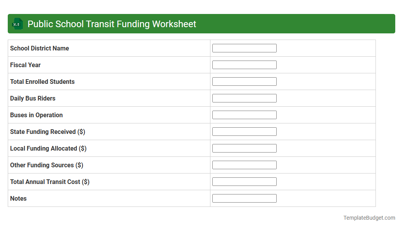
Task: Click the worksheet title text
Action: click(112, 24)
